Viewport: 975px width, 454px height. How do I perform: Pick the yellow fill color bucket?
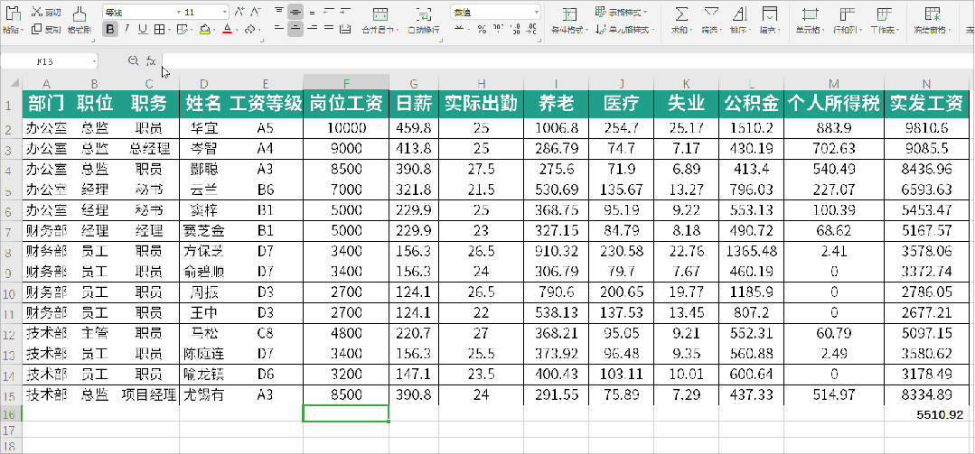tap(204, 29)
